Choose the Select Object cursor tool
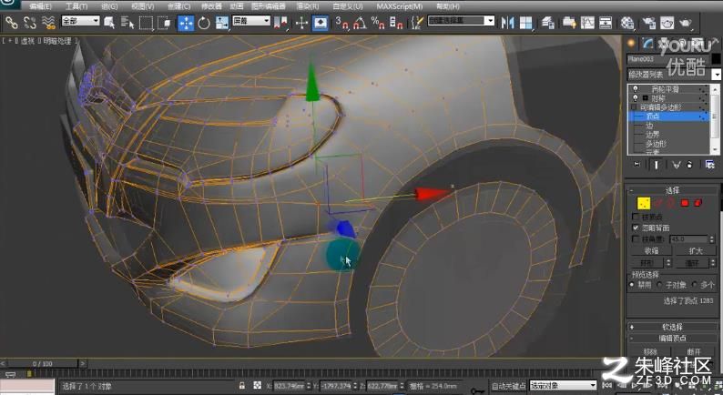 [x=110, y=23]
